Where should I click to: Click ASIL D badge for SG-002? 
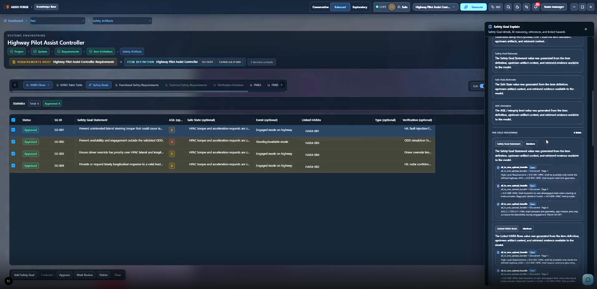172,142
